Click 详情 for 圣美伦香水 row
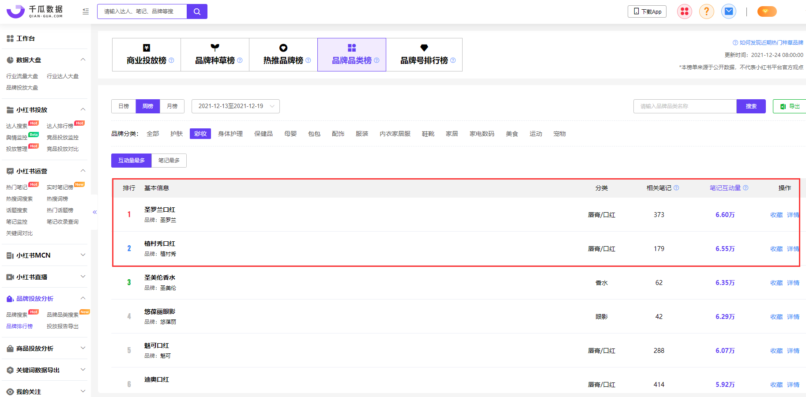 tap(793, 283)
